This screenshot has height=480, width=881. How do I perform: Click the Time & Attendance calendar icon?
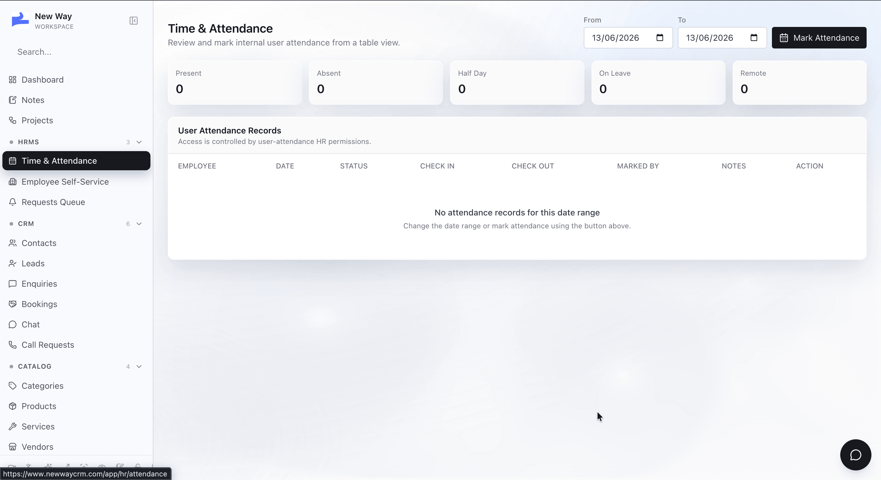(13, 161)
